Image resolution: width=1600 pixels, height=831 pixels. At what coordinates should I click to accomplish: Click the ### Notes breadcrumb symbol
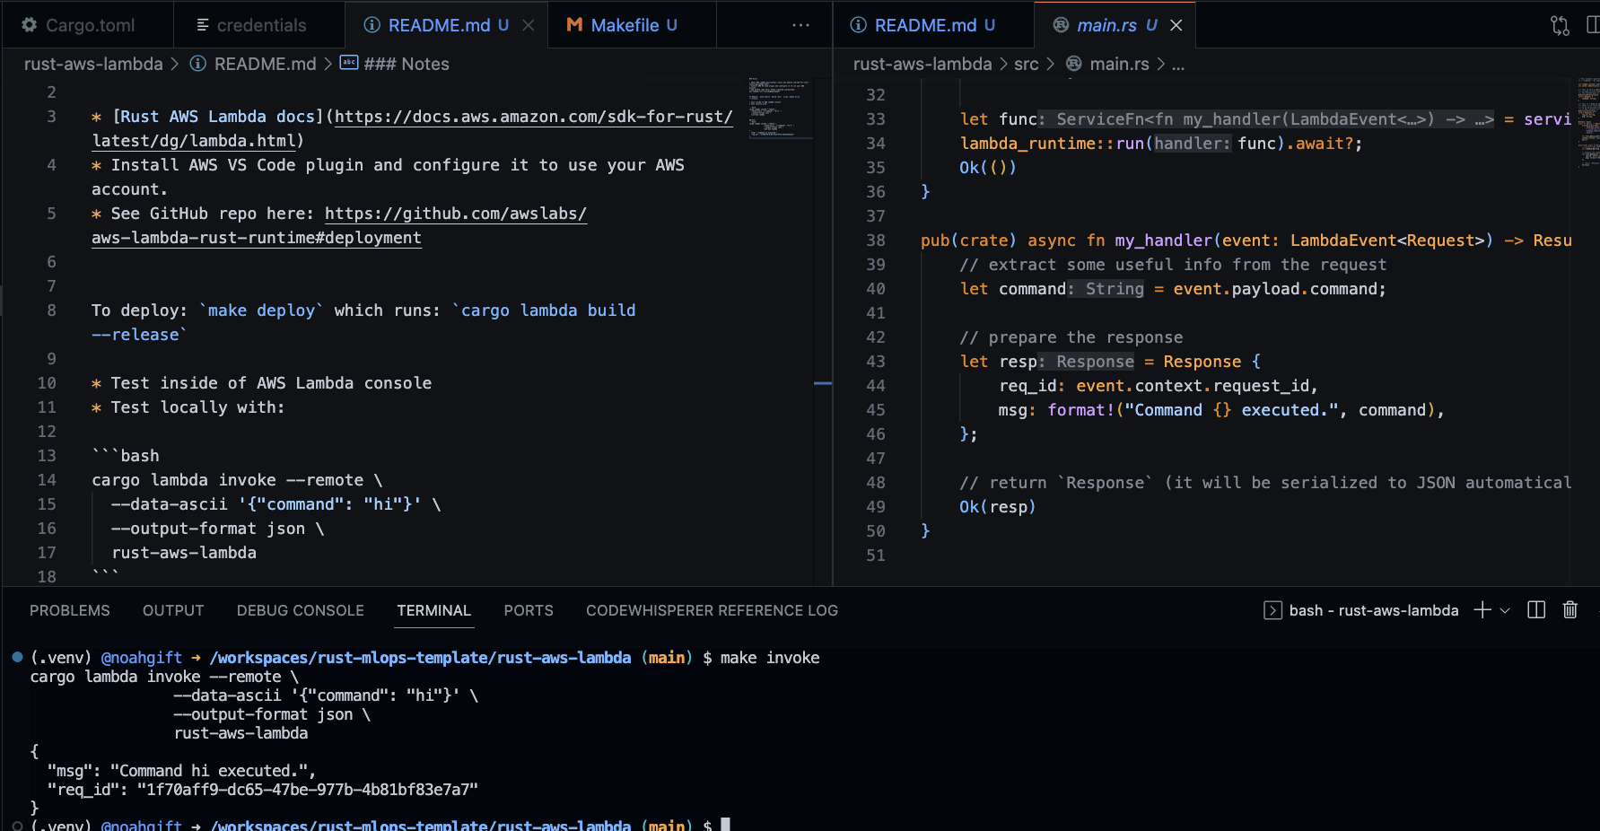(407, 64)
